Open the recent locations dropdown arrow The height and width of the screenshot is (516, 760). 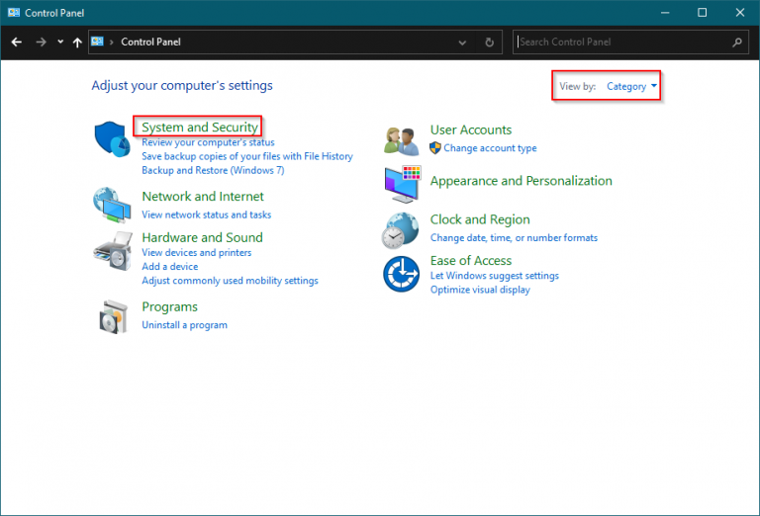click(60, 43)
